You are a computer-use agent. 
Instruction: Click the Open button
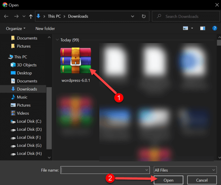[168, 180]
